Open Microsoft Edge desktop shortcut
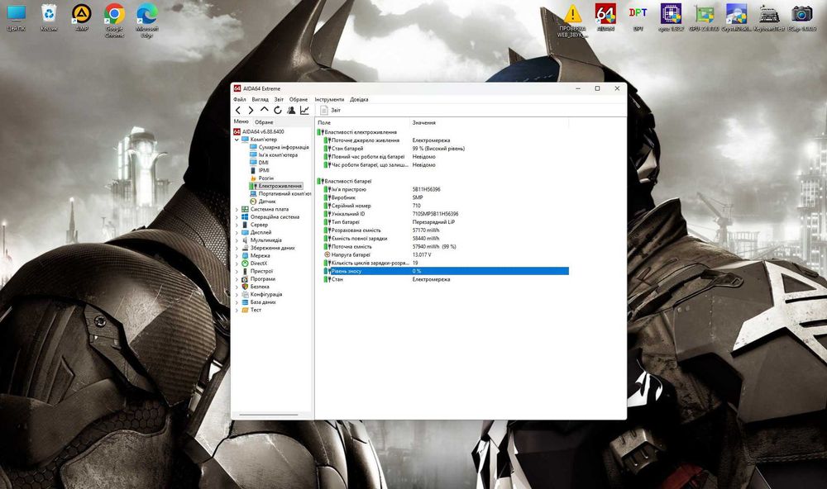Screen dimensions: 827x489 (146, 21)
